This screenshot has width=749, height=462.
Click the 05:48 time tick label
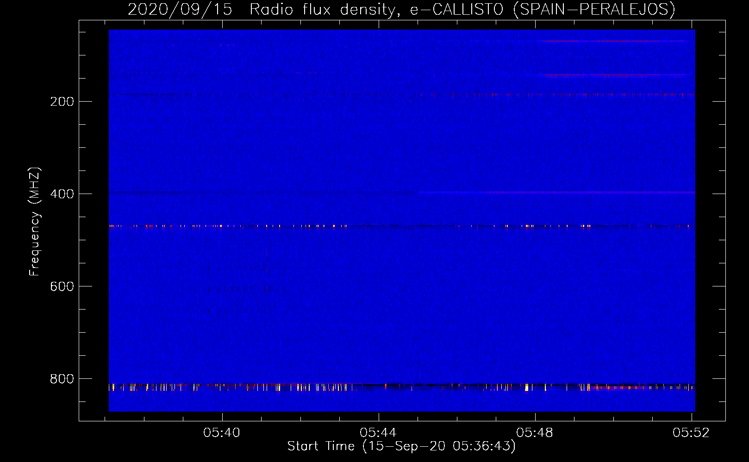tap(535, 432)
